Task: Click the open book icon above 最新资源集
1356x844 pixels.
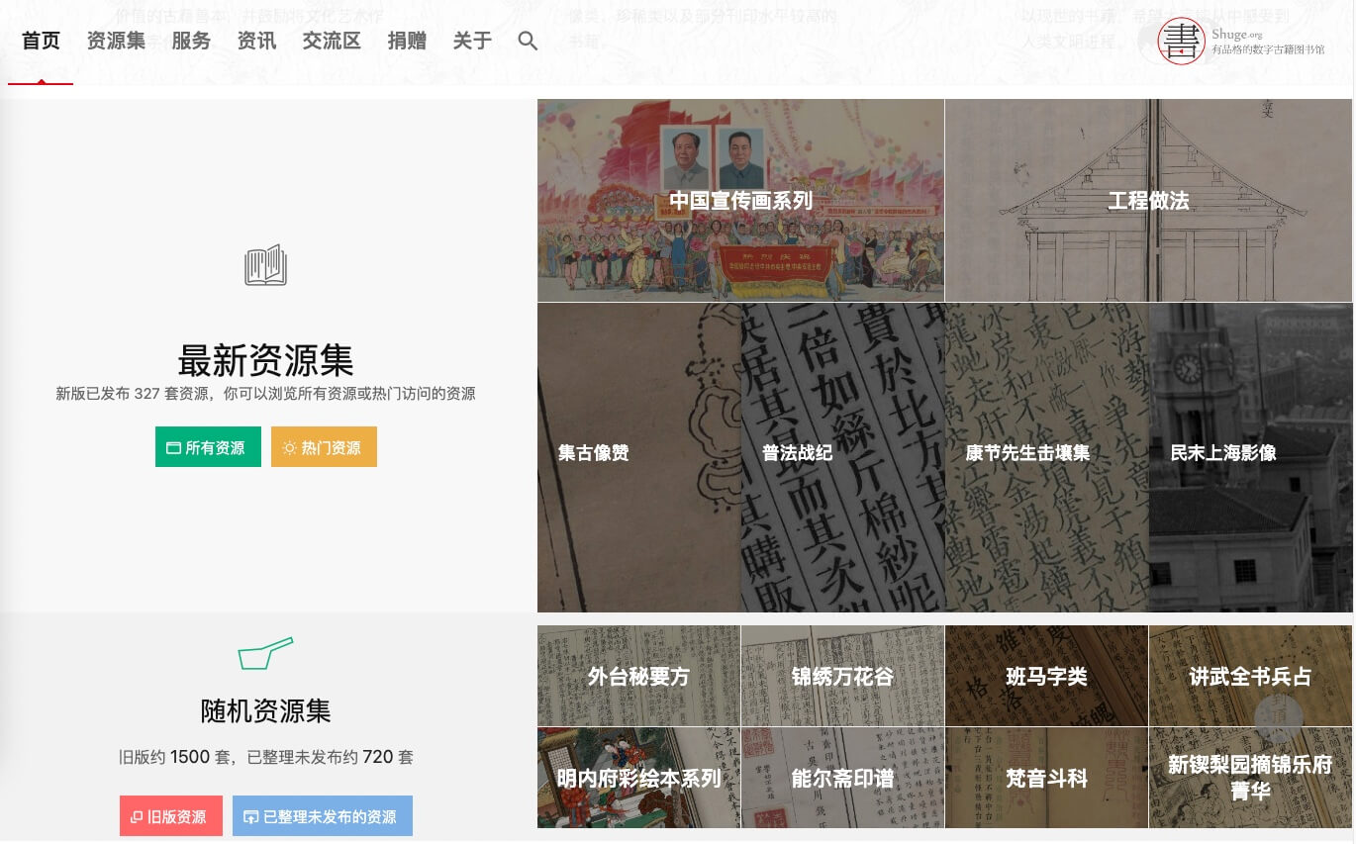Action: (265, 265)
